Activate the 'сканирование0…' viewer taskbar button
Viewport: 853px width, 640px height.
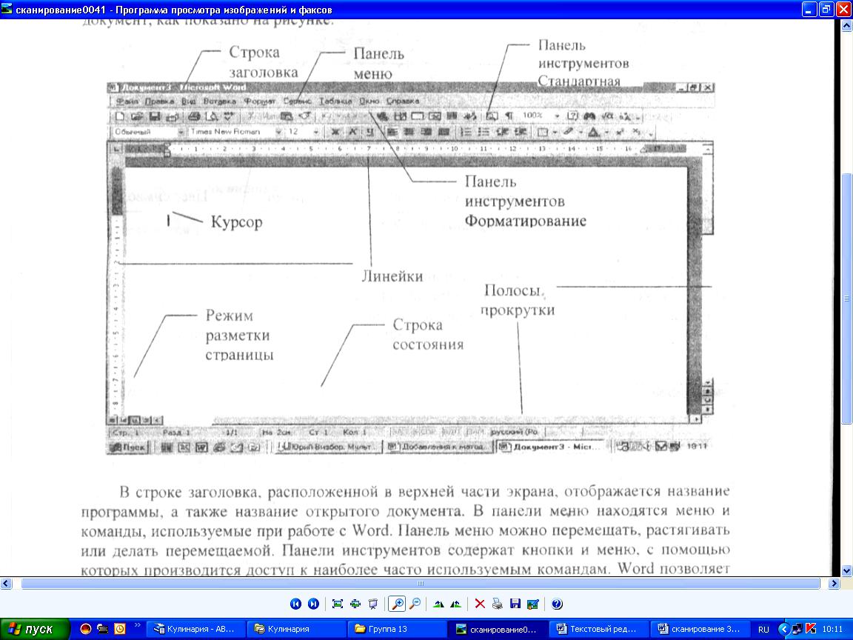(498, 629)
